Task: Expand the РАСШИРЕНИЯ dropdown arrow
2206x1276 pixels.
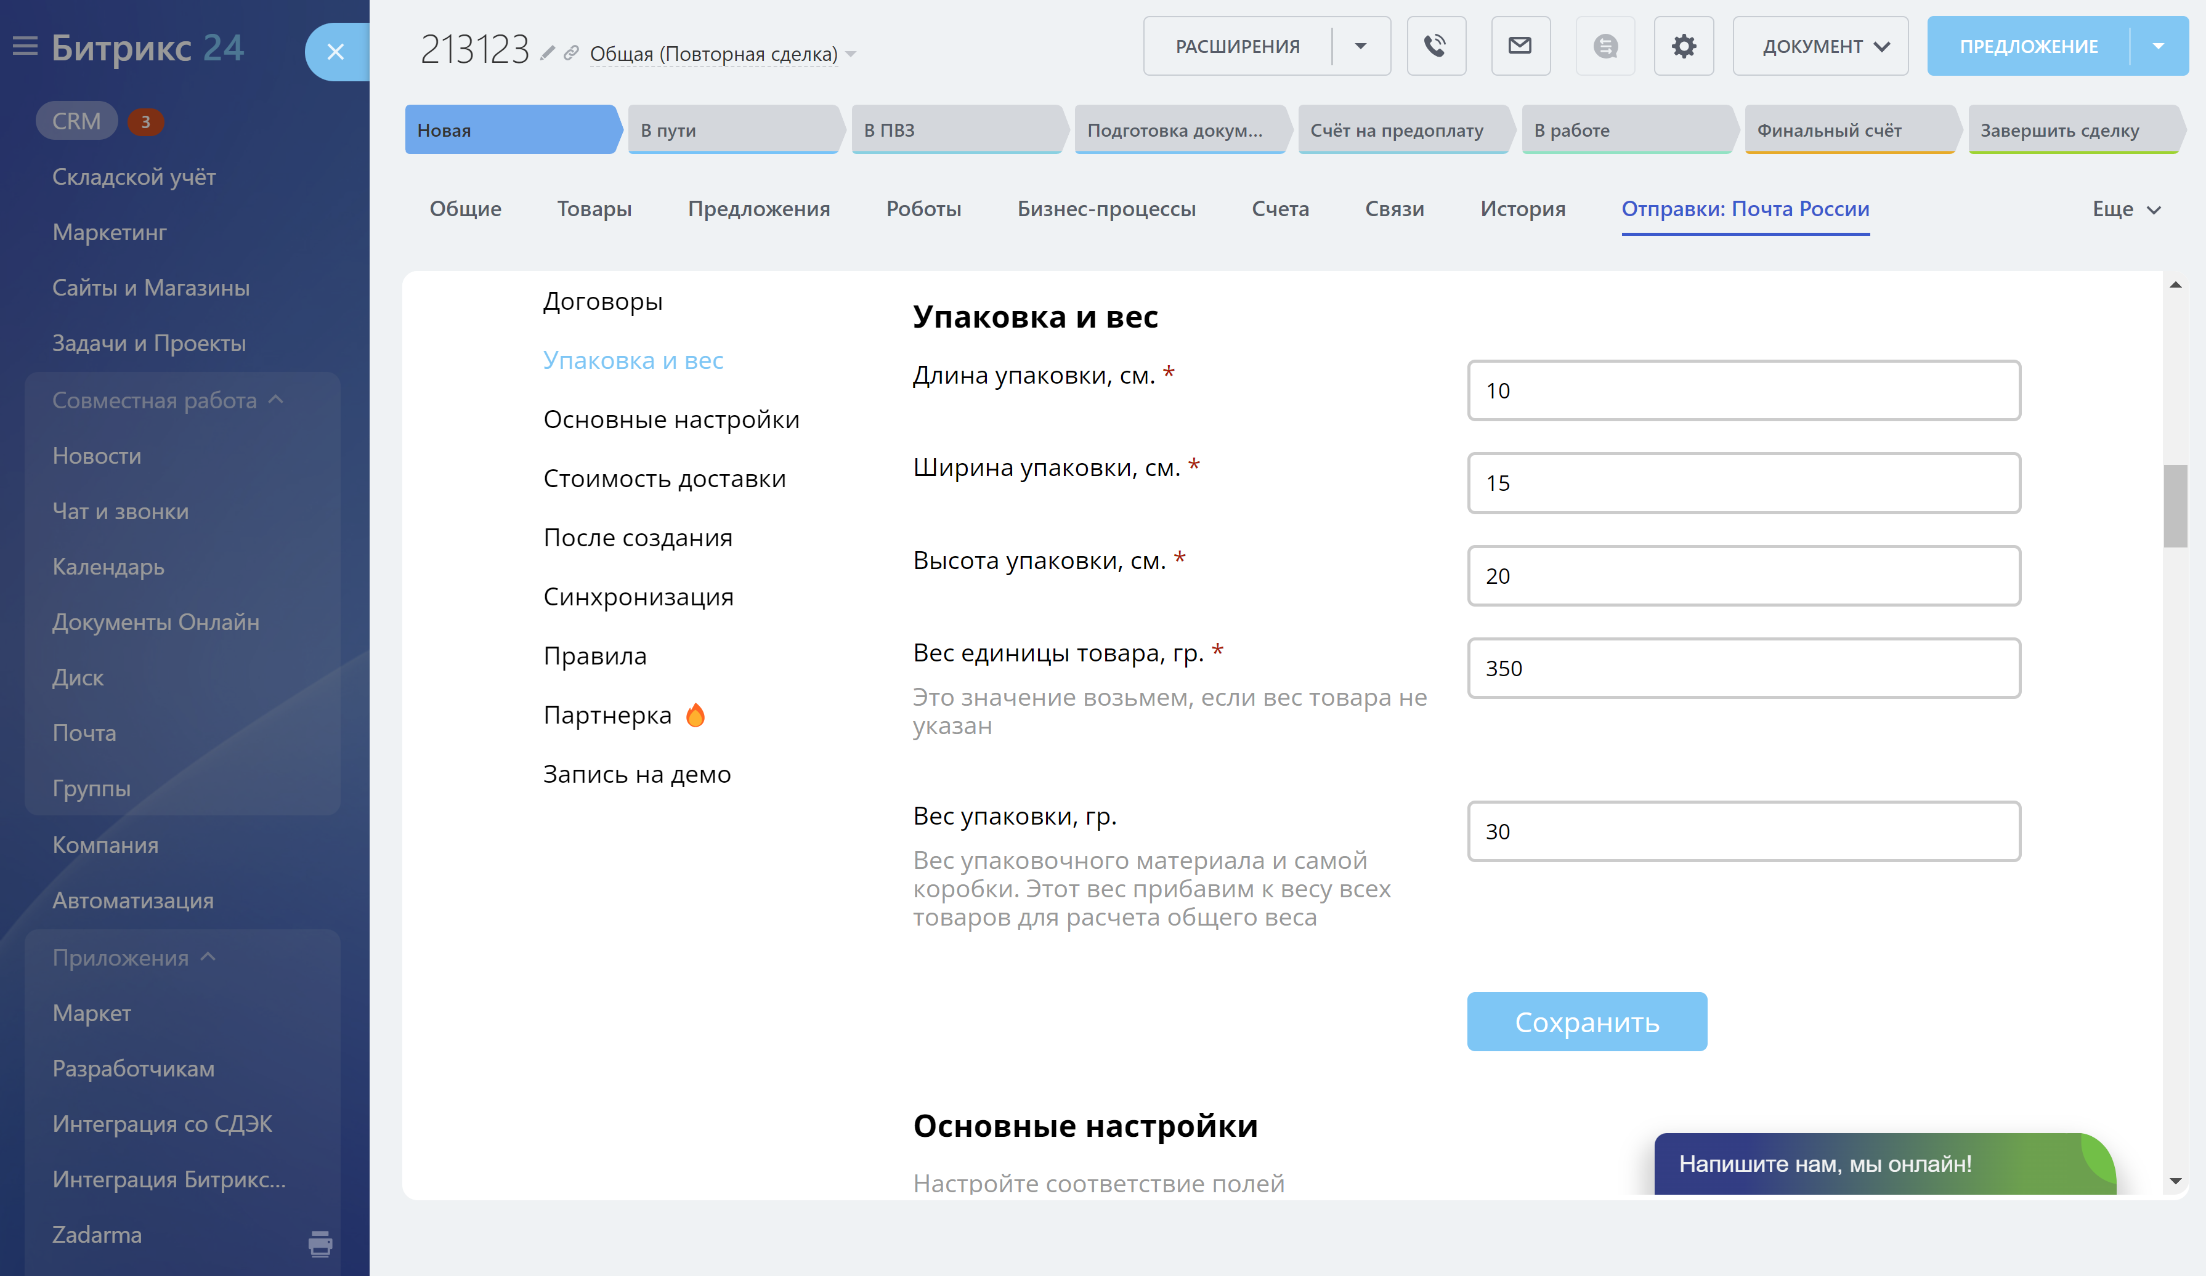Action: click(1361, 46)
